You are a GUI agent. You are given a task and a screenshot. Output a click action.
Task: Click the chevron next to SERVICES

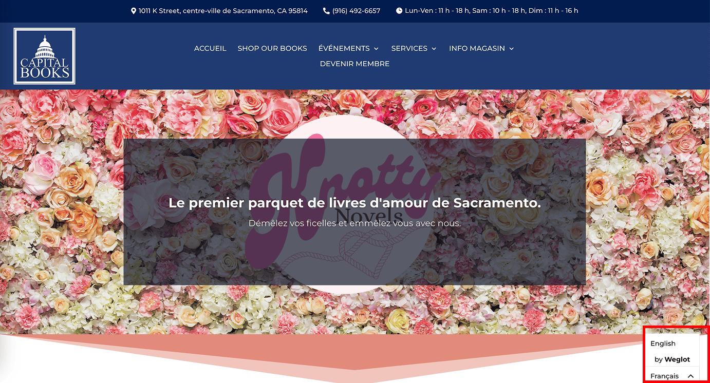point(434,49)
